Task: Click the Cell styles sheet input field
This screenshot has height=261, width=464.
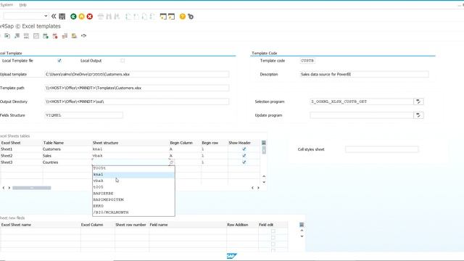Action: point(382,149)
